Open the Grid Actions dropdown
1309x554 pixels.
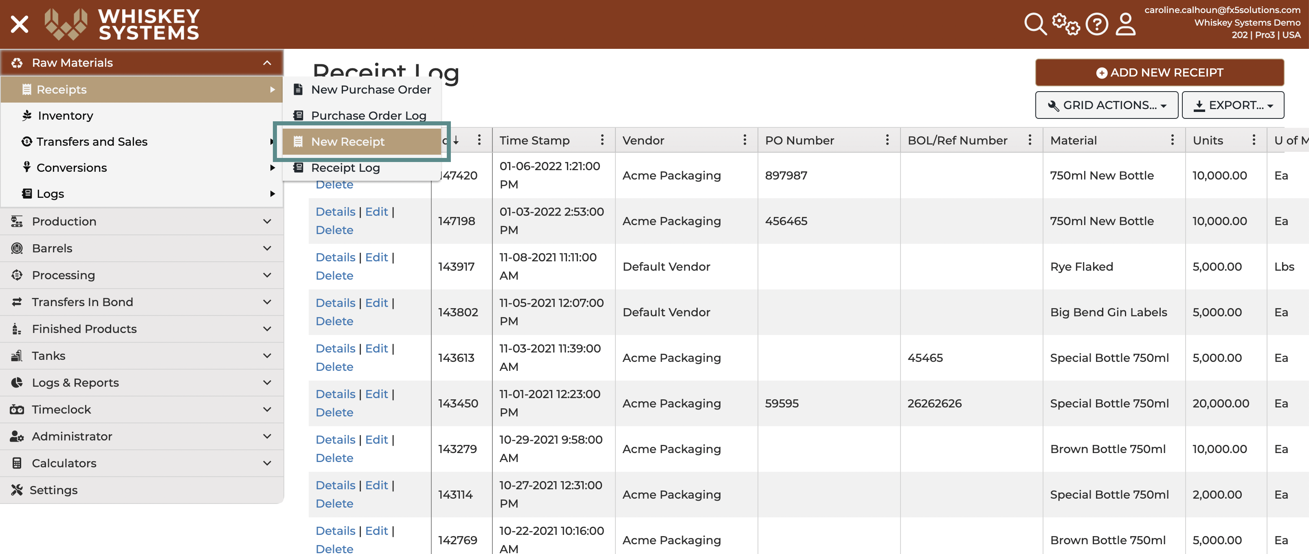coord(1106,105)
